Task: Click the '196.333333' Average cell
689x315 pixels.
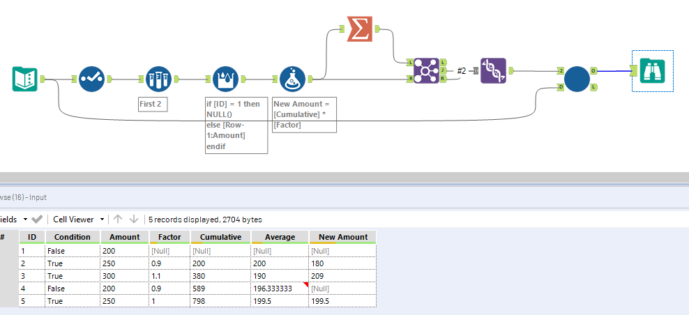Action: click(280, 289)
